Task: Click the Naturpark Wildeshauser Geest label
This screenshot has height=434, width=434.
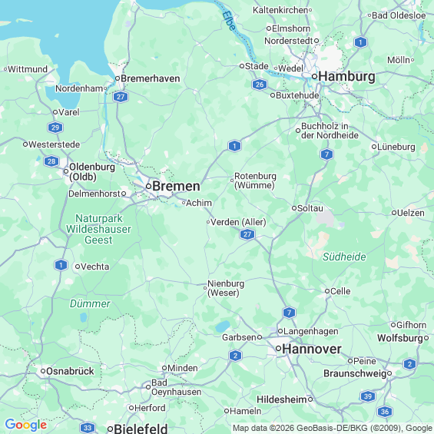Action: (x=98, y=229)
